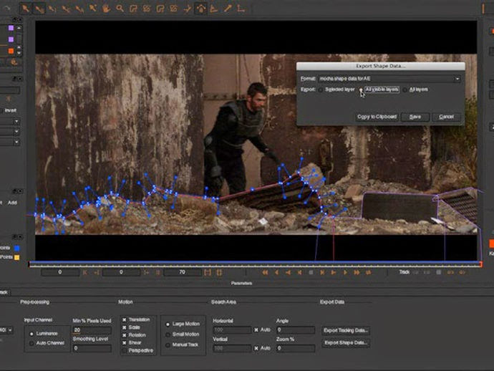Jump to last frame button
Screen dimensions: 494x371
pyautogui.click(x=357, y=272)
